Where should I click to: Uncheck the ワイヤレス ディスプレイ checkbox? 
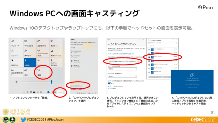(x=149, y=57)
